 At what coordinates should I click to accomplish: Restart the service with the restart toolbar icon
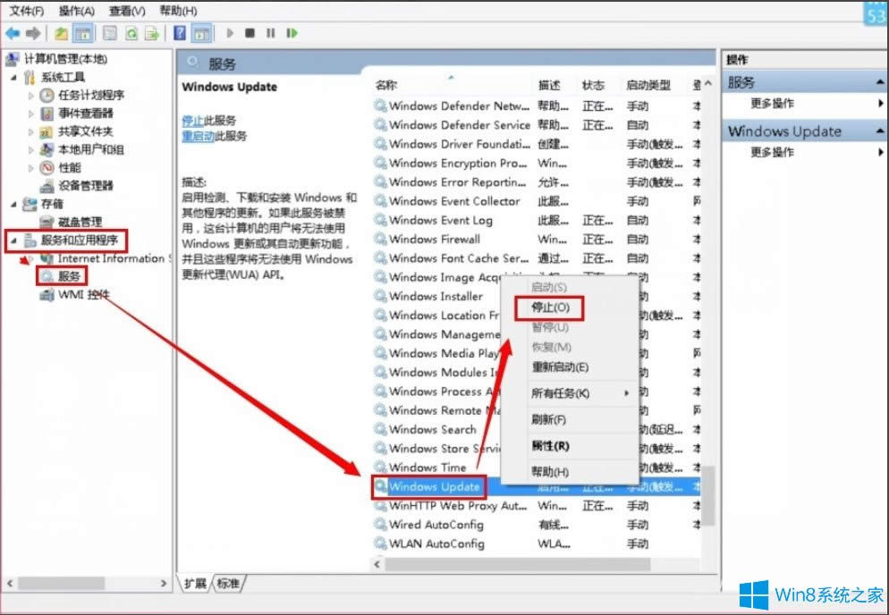(292, 33)
